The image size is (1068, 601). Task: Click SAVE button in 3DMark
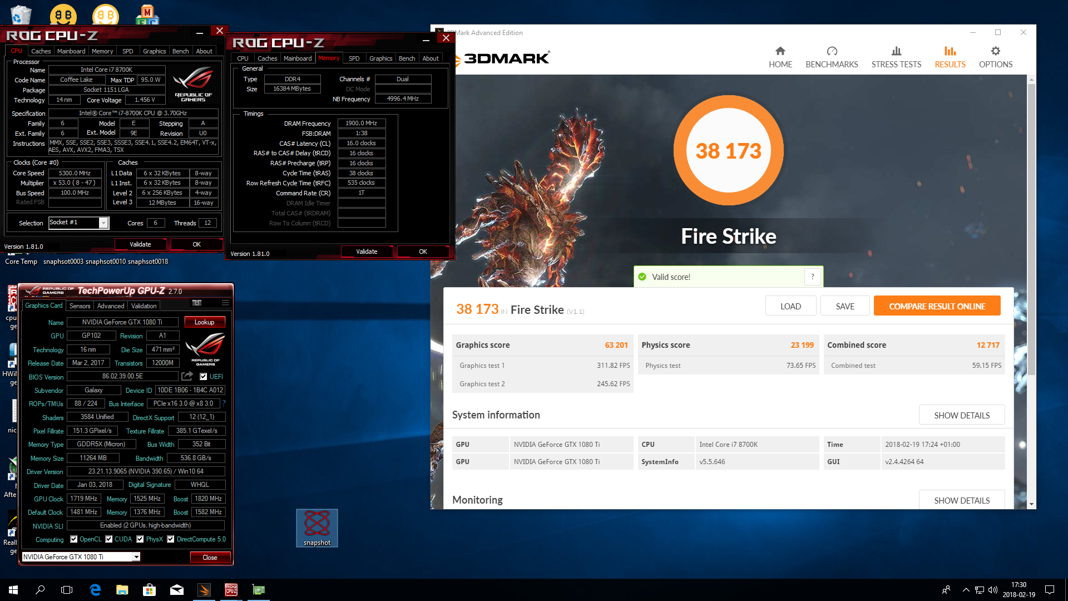(x=845, y=306)
